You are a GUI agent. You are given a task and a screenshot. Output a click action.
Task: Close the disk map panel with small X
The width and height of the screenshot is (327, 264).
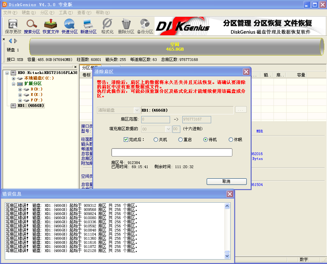[4, 39]
